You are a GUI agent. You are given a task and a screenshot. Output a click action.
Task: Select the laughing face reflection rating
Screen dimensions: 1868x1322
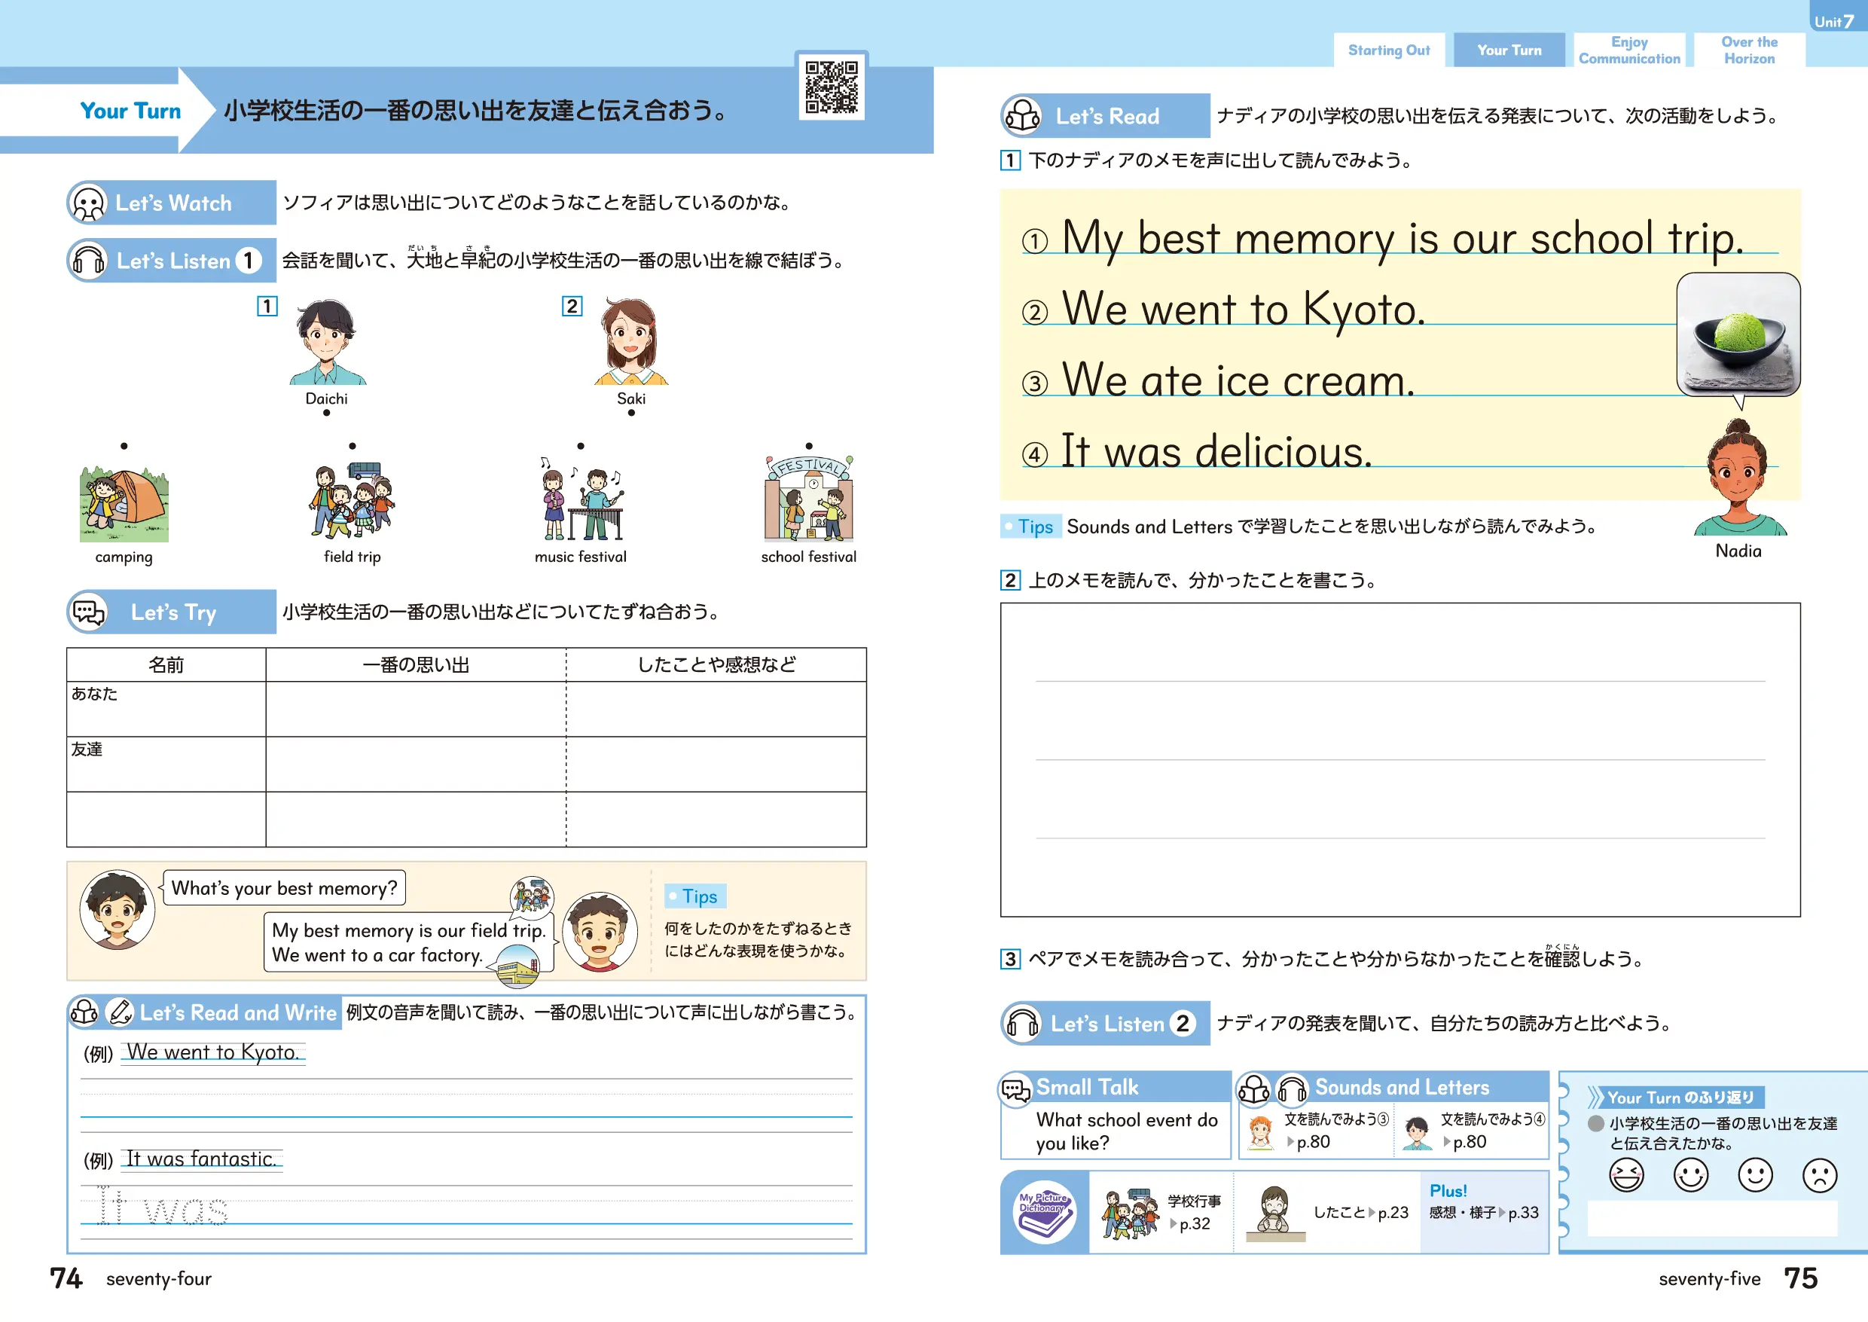click(1626, 1175)
